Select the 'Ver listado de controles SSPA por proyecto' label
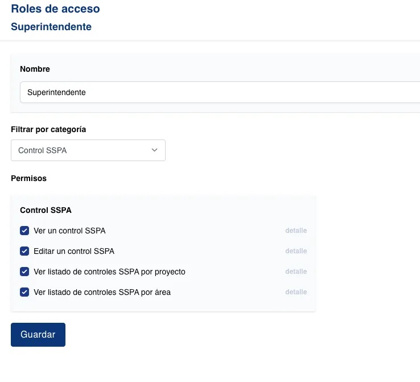 click(x=109, y=272)
